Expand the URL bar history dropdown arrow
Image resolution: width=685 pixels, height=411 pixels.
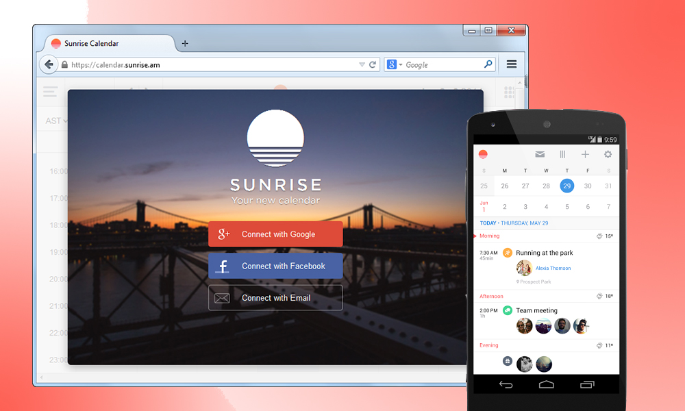click(x=362, y=64)
